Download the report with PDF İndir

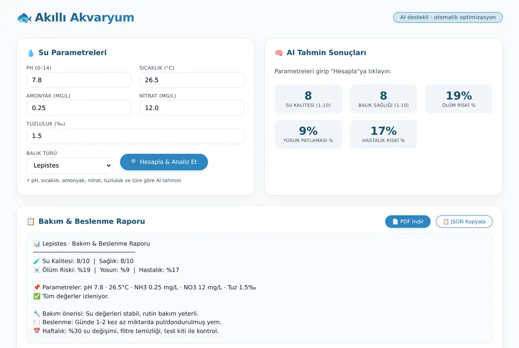coord(408,221)
